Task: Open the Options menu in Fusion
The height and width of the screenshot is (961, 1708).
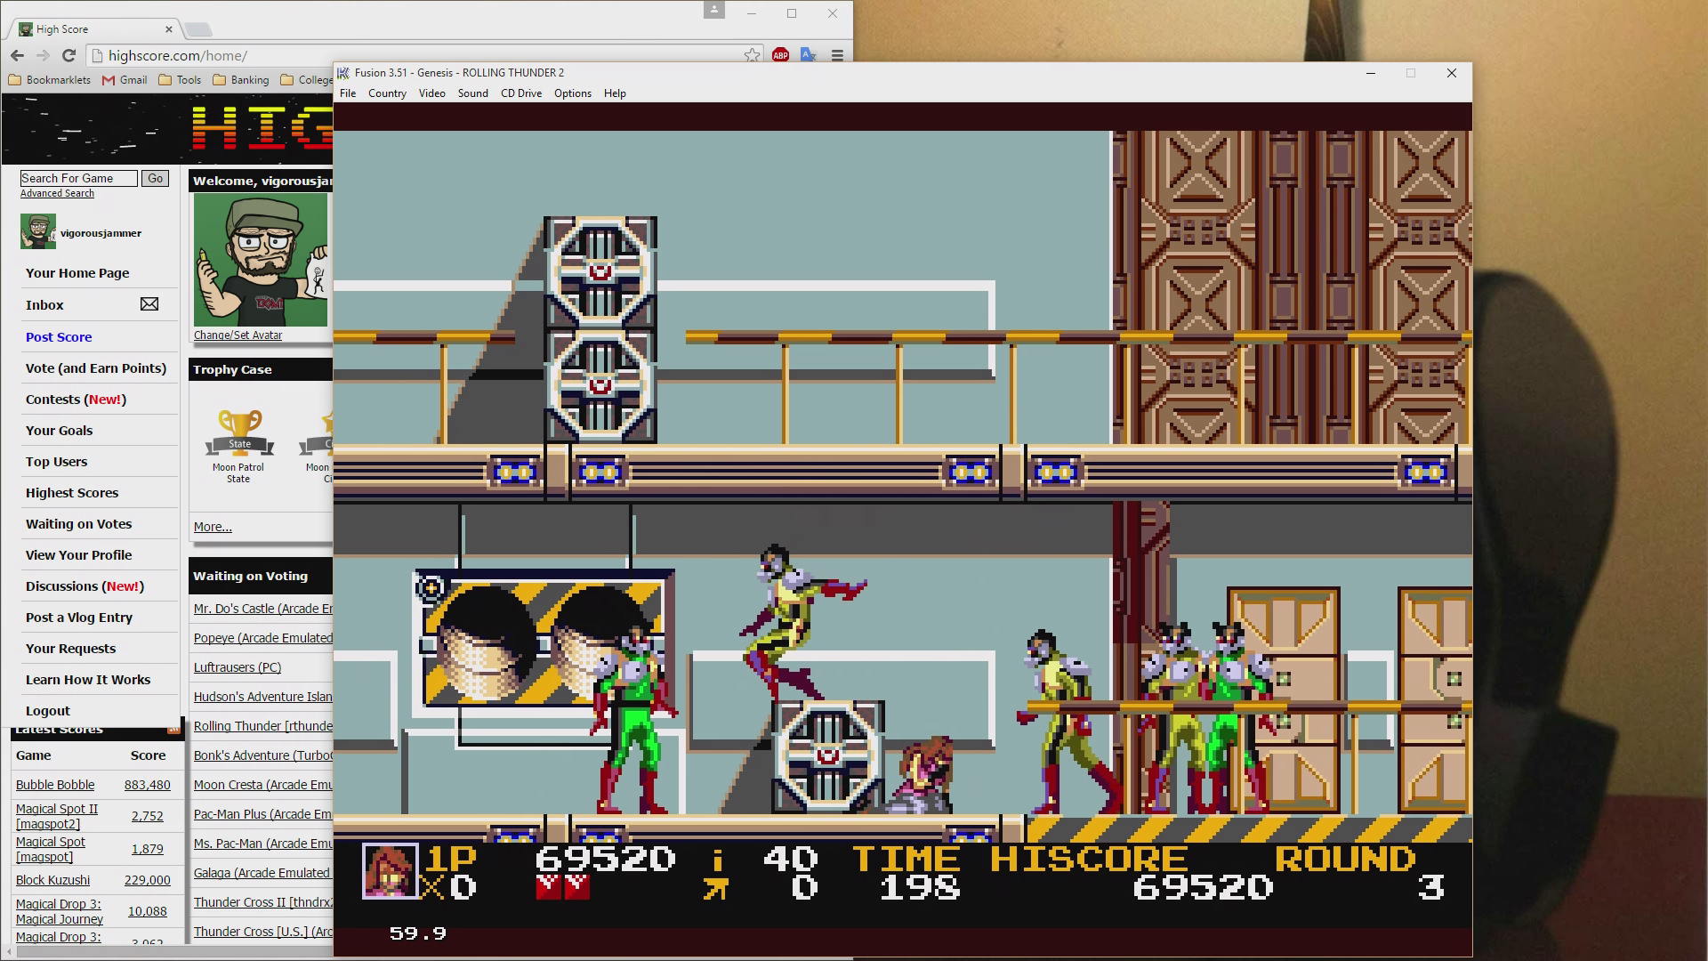Action: tap(572, 93)
